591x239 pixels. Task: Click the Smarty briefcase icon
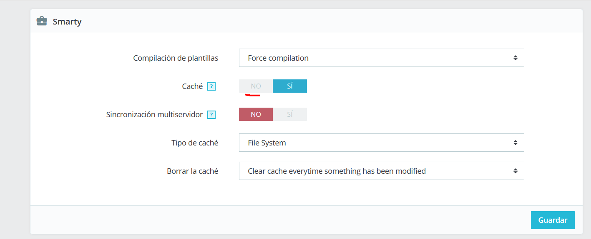pos(42,21)
